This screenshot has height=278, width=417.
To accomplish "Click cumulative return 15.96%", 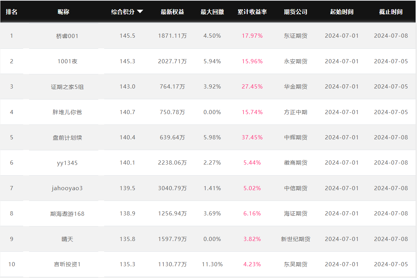I will [252, 61].
